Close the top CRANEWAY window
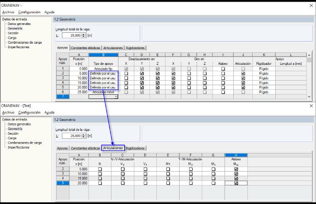316x204 pixels. 311,5
